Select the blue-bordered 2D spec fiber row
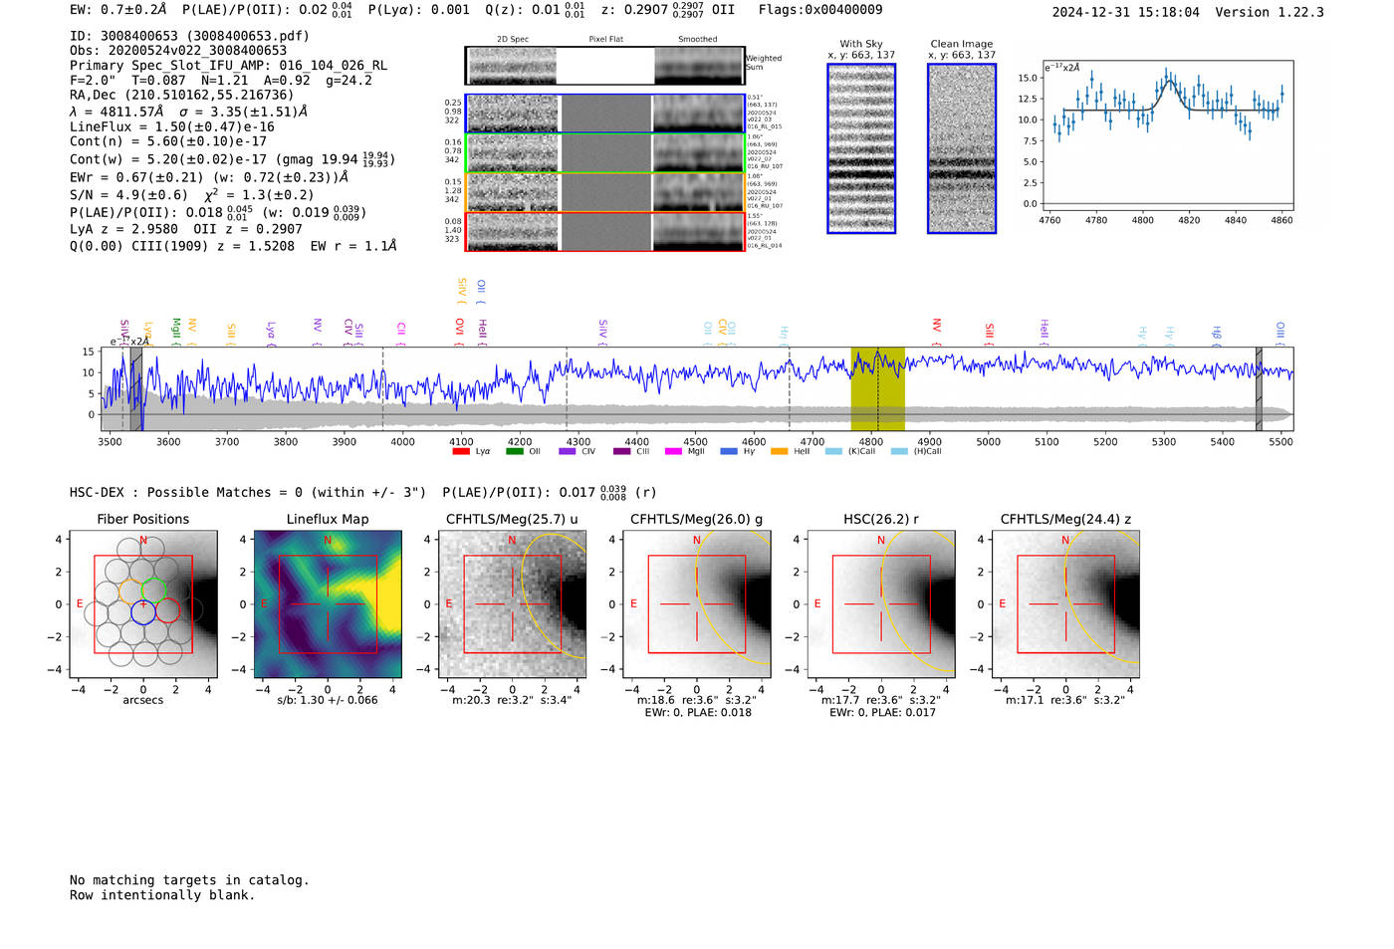The width and height of the screenshot is (1394, 949). pos(604,114)
